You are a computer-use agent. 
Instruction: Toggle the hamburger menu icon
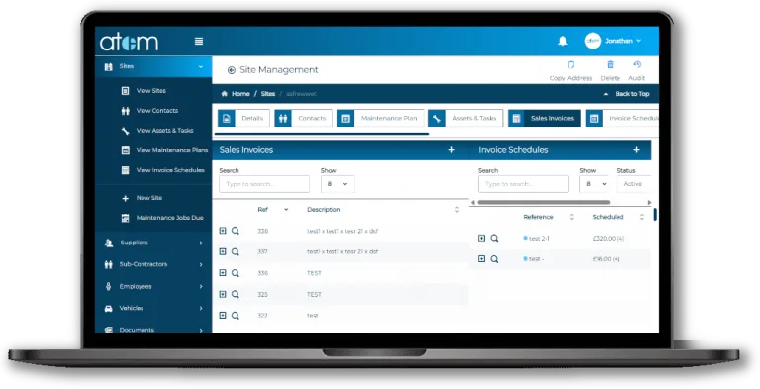[x=199, y=42]
